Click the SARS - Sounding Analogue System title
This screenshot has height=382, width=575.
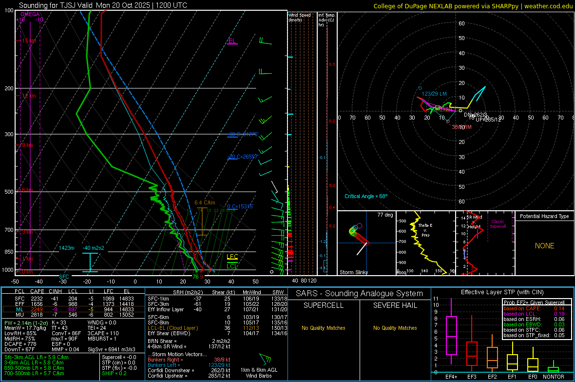coord(360,294)
